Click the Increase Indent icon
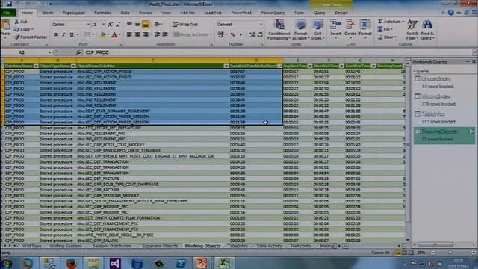Screen dimensions: 478x269 (x=165, y=34)
